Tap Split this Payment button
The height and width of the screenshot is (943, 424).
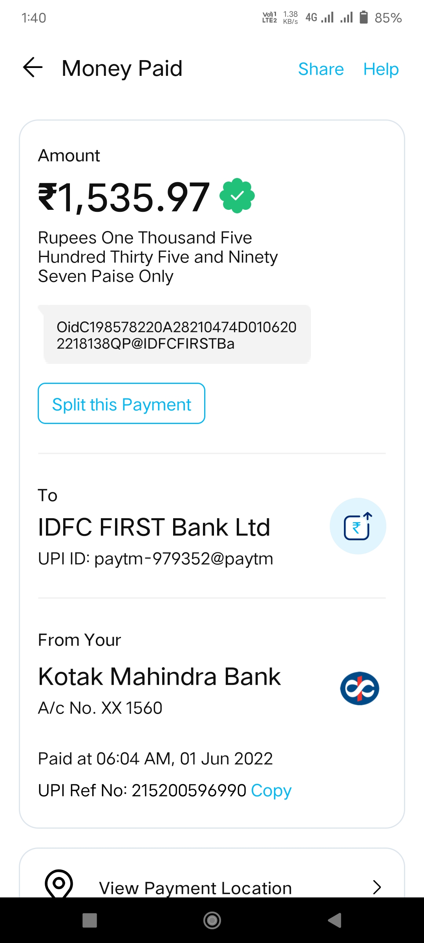point(121,404)
